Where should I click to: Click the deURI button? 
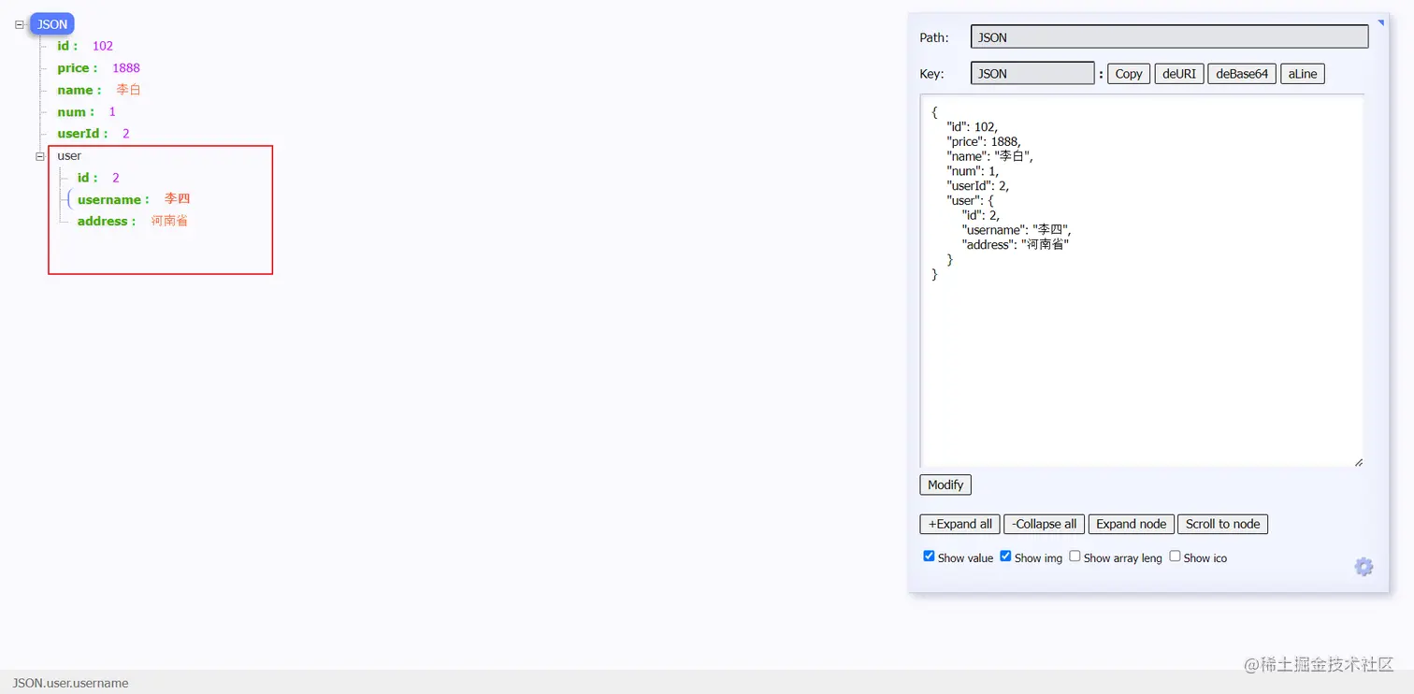1179,74
